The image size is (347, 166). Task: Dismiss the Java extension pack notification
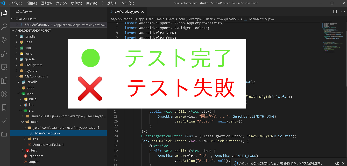point(343,163)
